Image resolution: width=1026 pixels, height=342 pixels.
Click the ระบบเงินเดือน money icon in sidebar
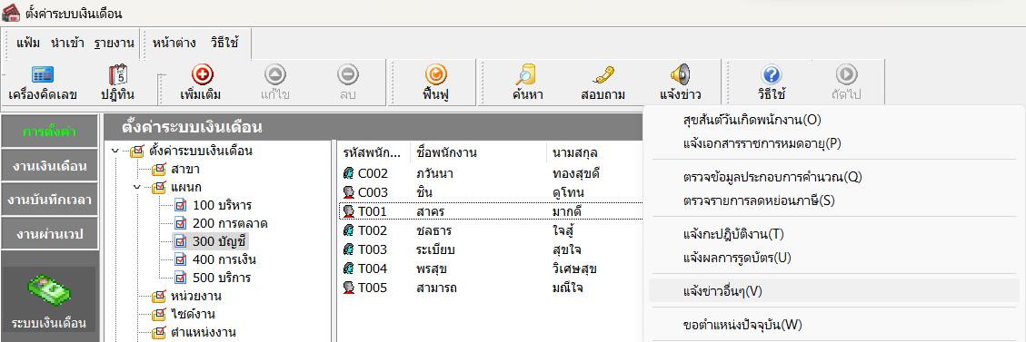tap(49, 291)
